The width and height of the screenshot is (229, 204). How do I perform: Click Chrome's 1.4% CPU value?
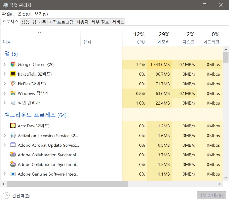pos(140,64)
